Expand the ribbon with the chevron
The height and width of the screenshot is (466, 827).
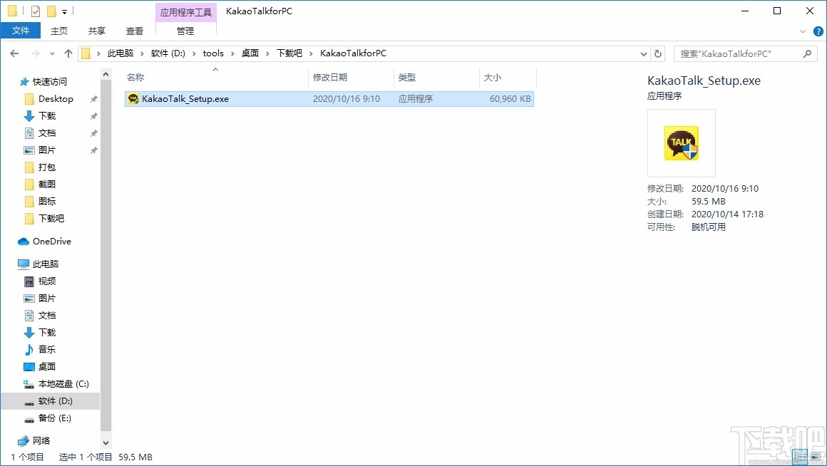click(x=803, y=31)
